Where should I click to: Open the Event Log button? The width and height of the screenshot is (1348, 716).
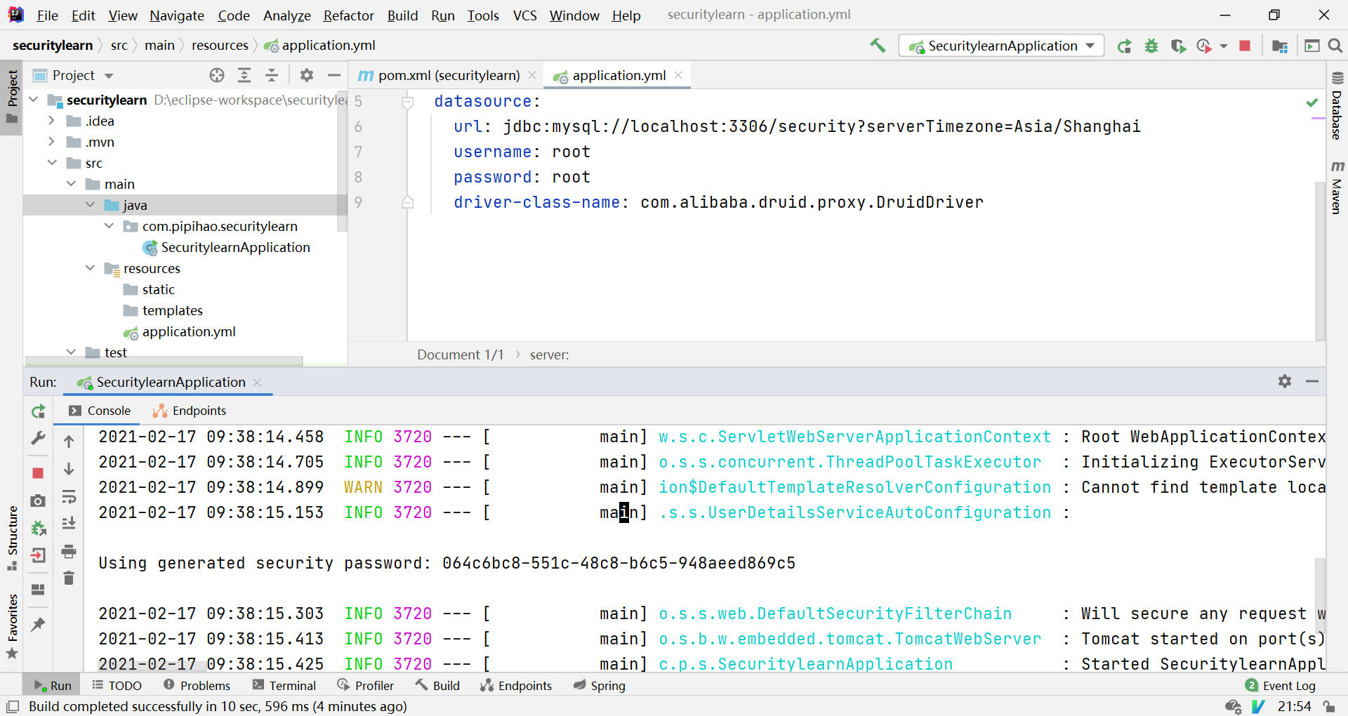click(1281, 686)
